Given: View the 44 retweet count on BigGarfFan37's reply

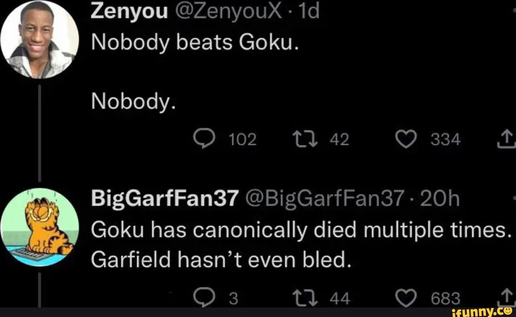Looking at the screenshot, I should click(x=340, y=297).
